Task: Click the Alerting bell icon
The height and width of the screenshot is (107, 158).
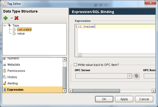Action: point(4,83)
